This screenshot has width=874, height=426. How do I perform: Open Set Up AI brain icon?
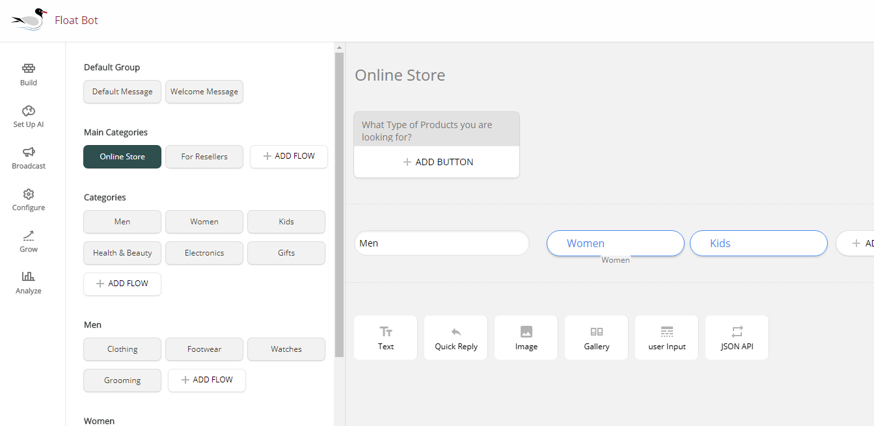(x=29, y=111)
